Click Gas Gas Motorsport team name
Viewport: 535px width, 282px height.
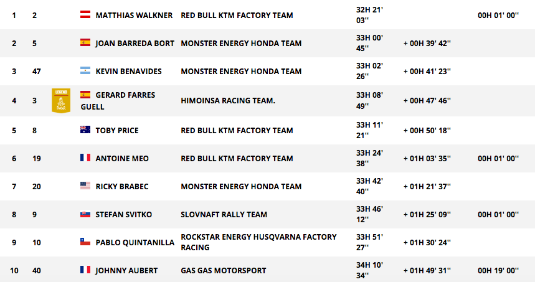(x=224, y=270)
